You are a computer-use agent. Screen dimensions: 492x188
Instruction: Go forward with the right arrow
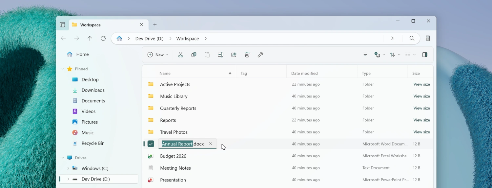pos(76,39)
